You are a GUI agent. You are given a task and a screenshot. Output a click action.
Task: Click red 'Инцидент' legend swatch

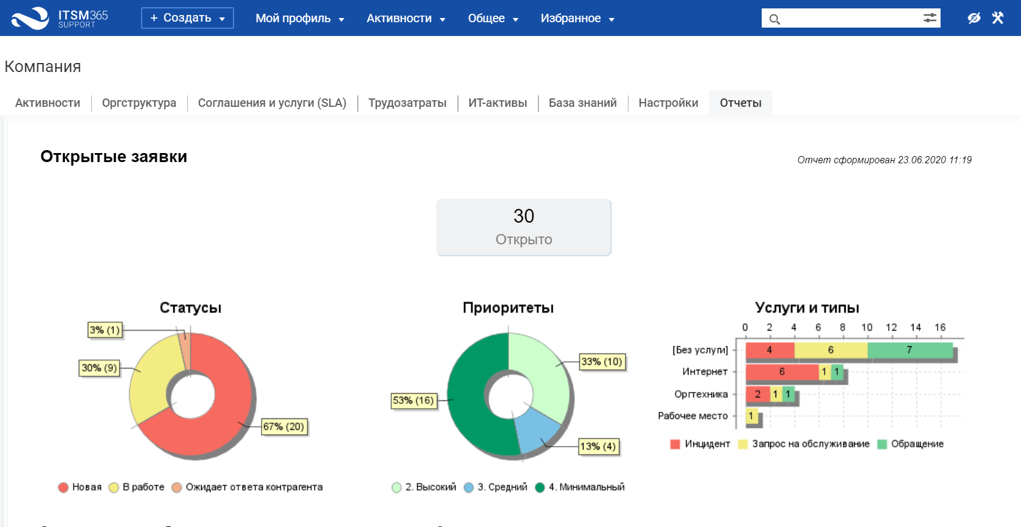pos(675,444)
